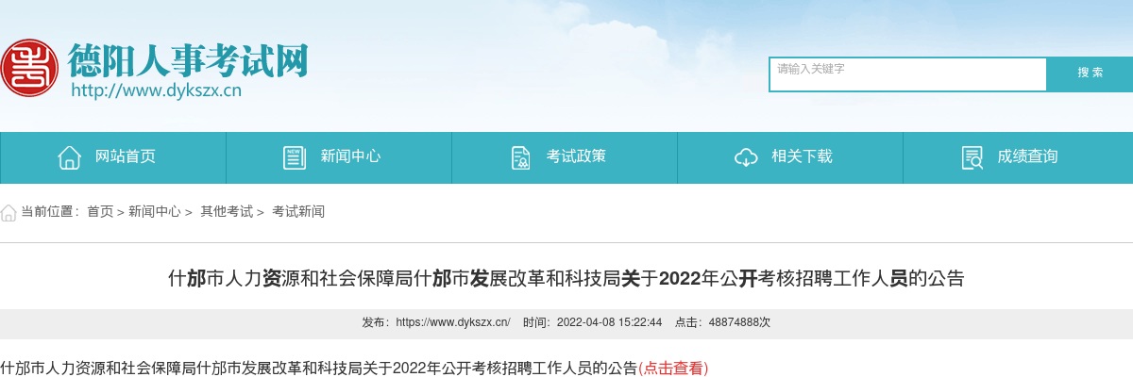Click the 德阳人事考试网 site title
Viewport: 1133px width, 377px height.
(x=187, y=61)
